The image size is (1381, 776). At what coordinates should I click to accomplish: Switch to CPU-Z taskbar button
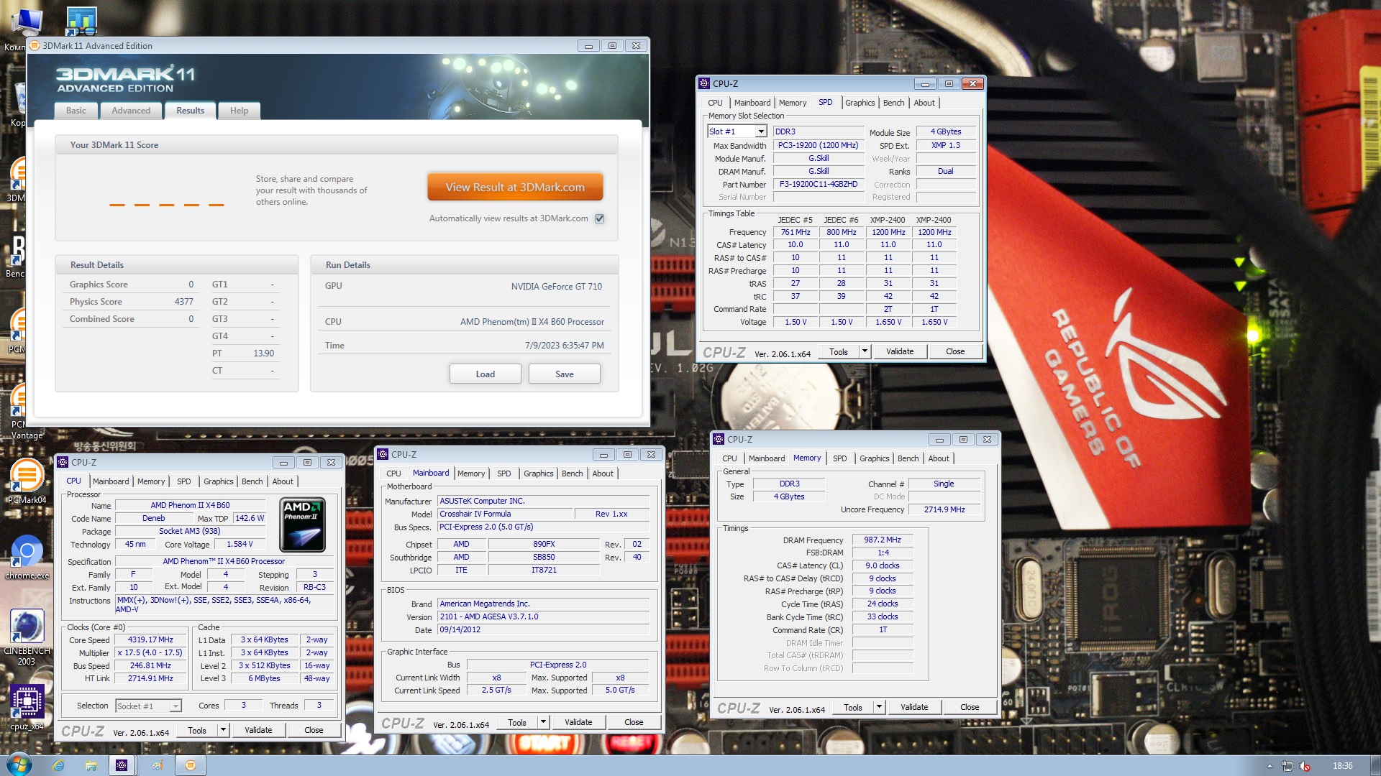(x=122, y=765)
